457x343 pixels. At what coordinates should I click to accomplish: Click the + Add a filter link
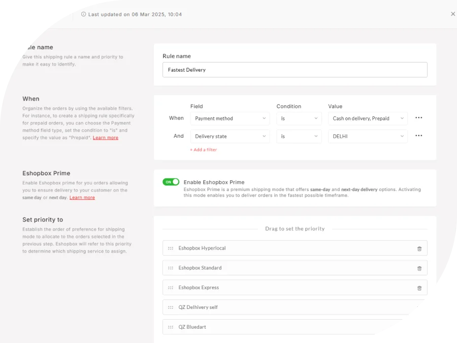(204, 149)
